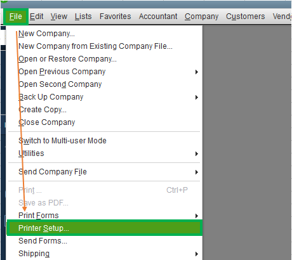Open the Accountant menu
This screenshot has height=260, width=292.
(x=158, y=16)
